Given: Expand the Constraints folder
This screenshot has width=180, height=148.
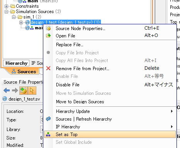Looking at the screenshot, I should click(6, 6).
